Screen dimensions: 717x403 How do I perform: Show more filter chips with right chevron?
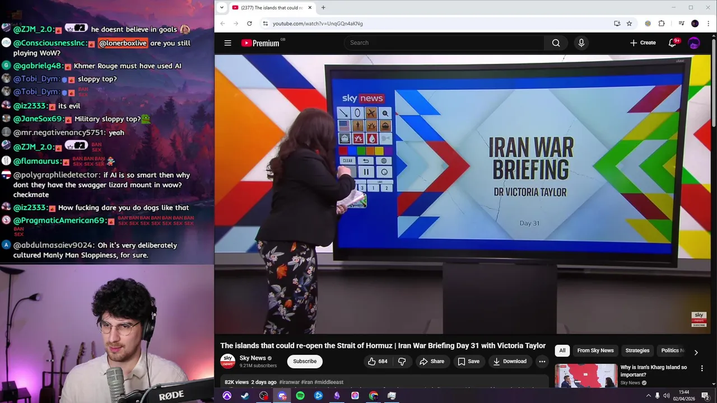point(696,352)
